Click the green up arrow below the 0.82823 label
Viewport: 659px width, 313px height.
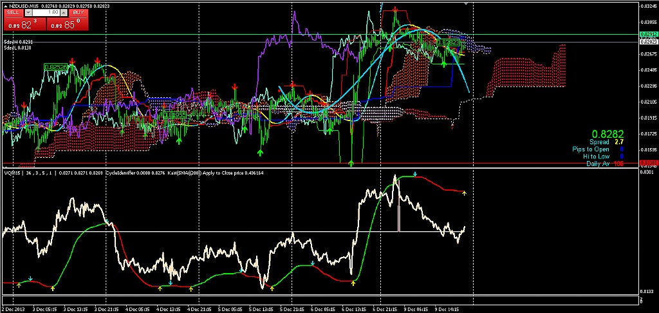point(443,64)
